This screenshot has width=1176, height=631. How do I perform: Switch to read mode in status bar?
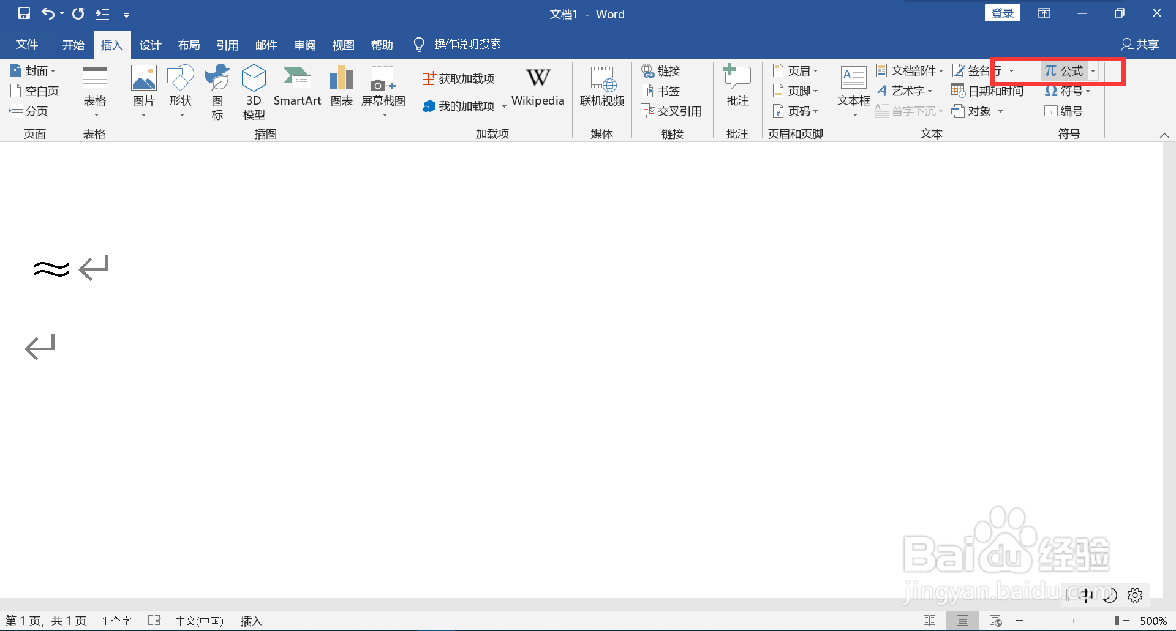point(930,620)
